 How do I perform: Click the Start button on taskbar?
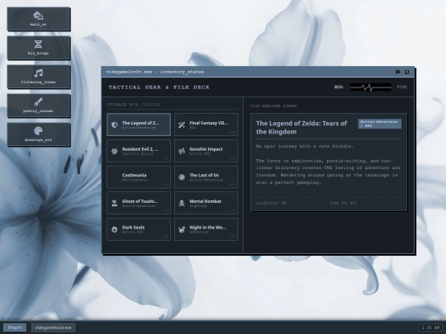(x=15, y=327)
